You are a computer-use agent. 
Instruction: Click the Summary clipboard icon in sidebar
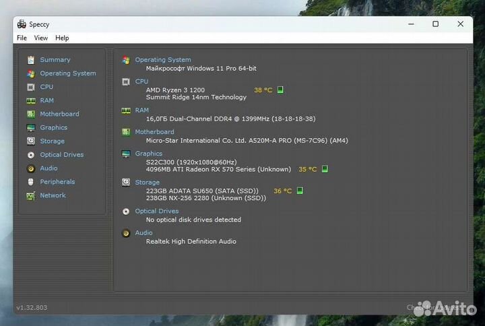point(31,60)
